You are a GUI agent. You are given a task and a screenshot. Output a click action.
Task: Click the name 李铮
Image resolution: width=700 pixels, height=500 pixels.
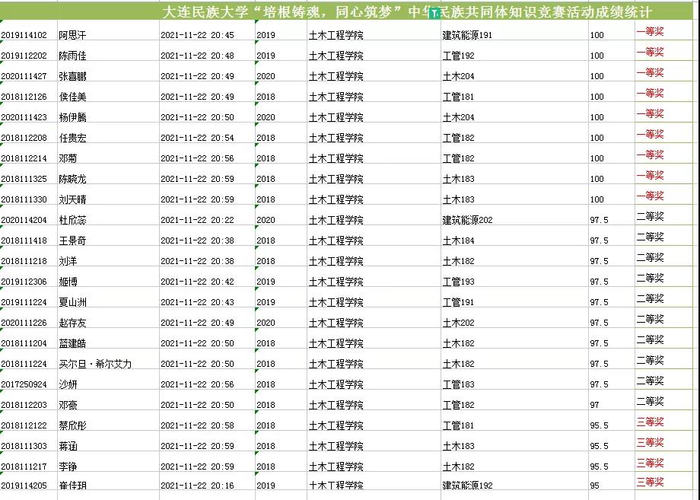(68, 467)
